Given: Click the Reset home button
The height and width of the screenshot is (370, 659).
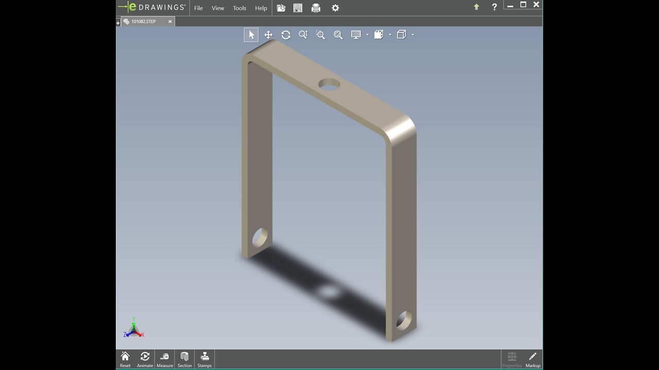Looking at the screenshot, I should (125, 359).
